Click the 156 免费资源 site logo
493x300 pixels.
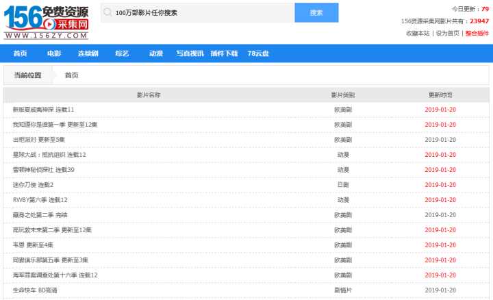tap(47, 21)
